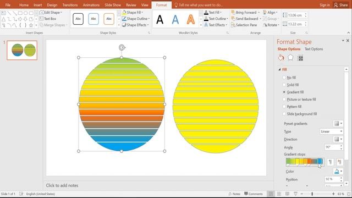Open the Edit Shape menu

tap(50, 13)
